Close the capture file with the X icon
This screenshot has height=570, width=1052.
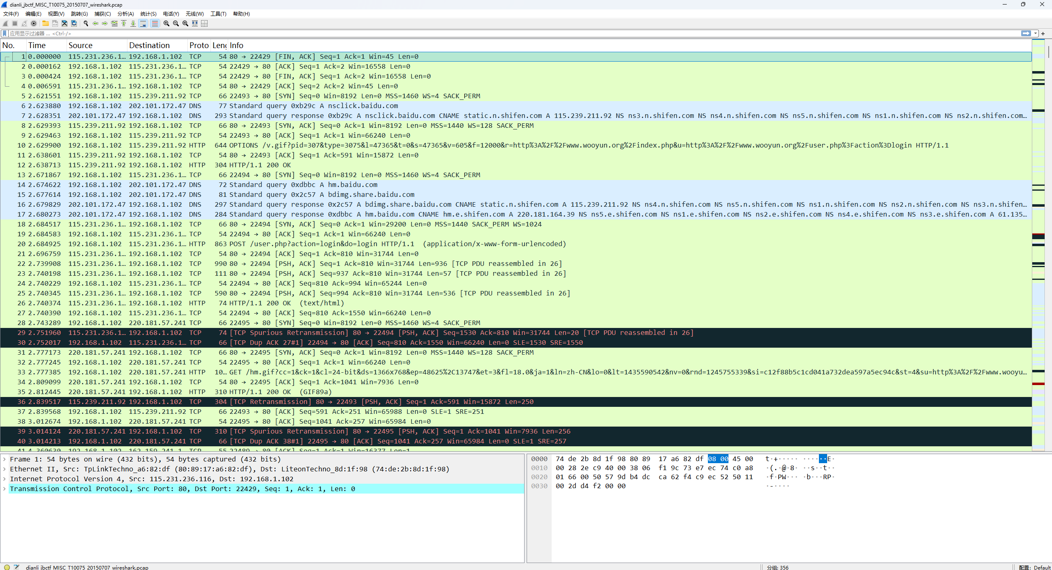pos(65,23)
